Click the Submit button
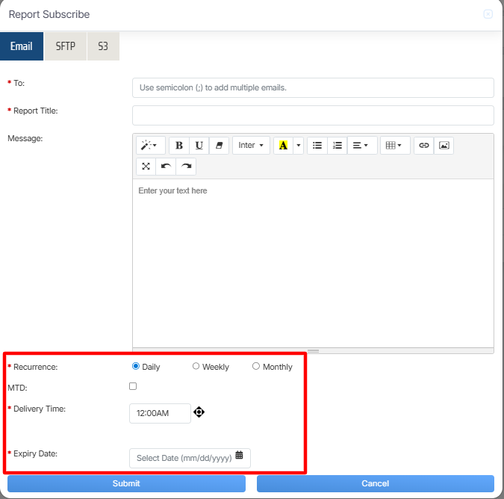Viewport: 504px width, 499px height. tap(126, 483)
